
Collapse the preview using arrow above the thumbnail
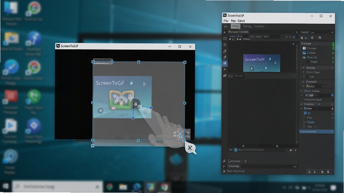(293, 44)
